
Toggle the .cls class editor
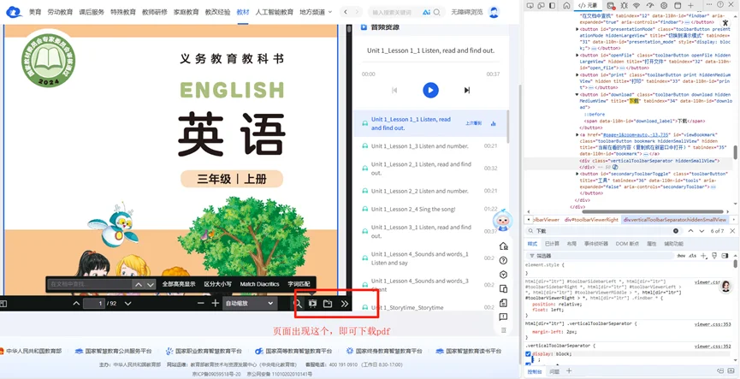692,255
